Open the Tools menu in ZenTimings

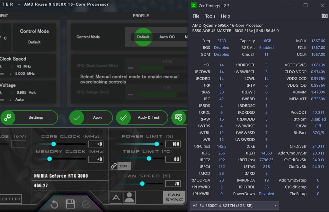click(210, 16)
